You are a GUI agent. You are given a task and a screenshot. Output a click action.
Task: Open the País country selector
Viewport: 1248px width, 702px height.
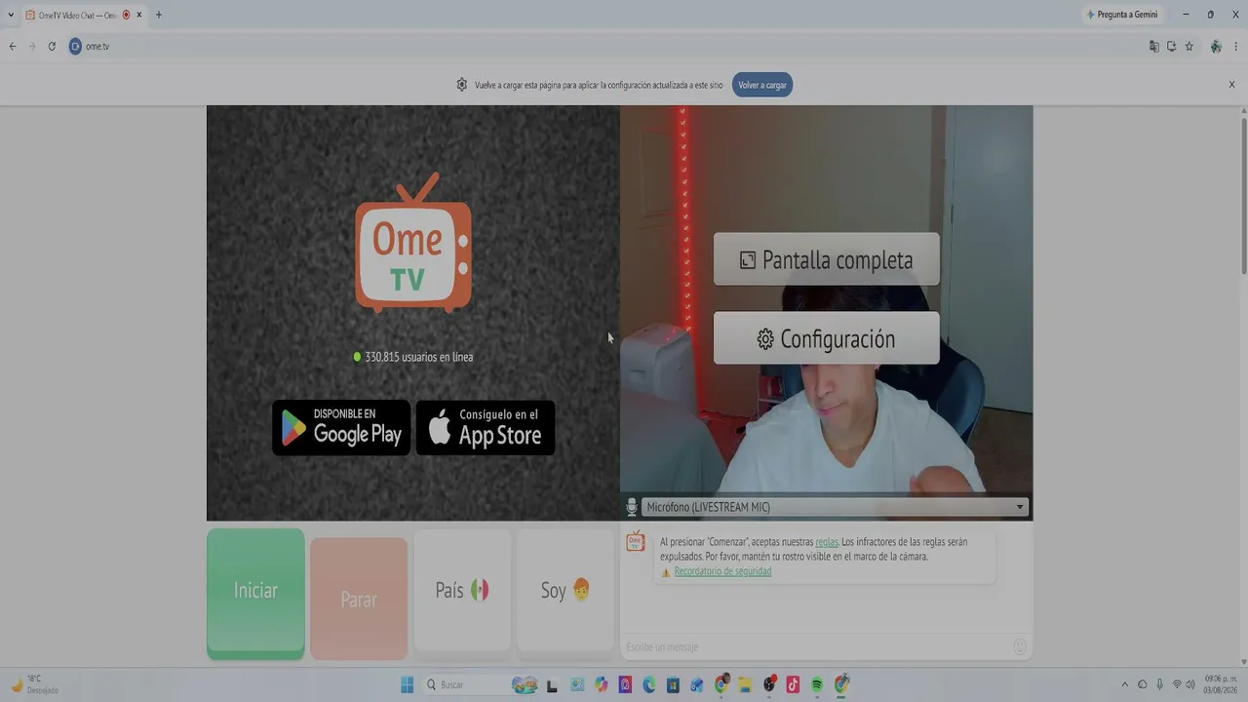(x=462, y=590)
